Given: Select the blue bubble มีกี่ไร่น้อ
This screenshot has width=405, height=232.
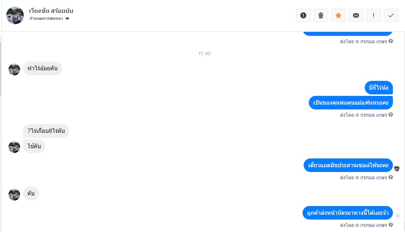Looking at the screenshot, I should click(x=379, y=87).
